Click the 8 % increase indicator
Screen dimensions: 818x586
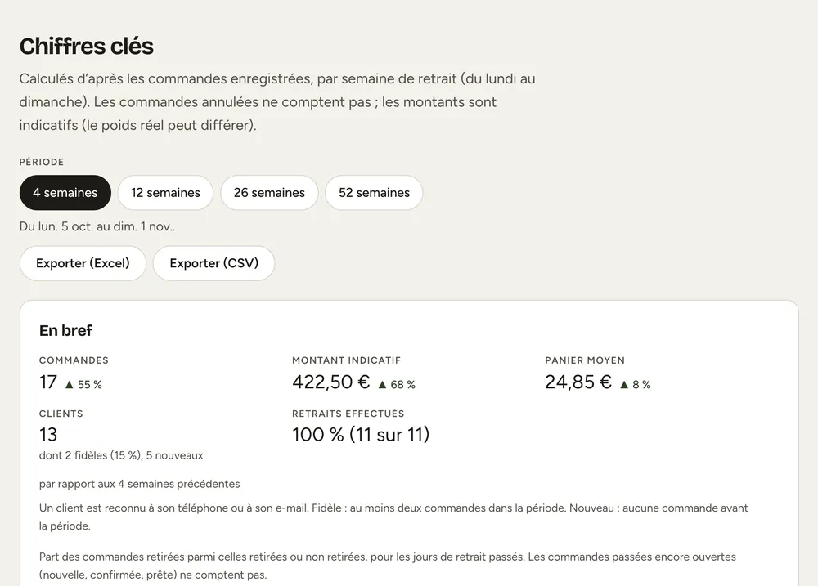(x=636, y=385)
